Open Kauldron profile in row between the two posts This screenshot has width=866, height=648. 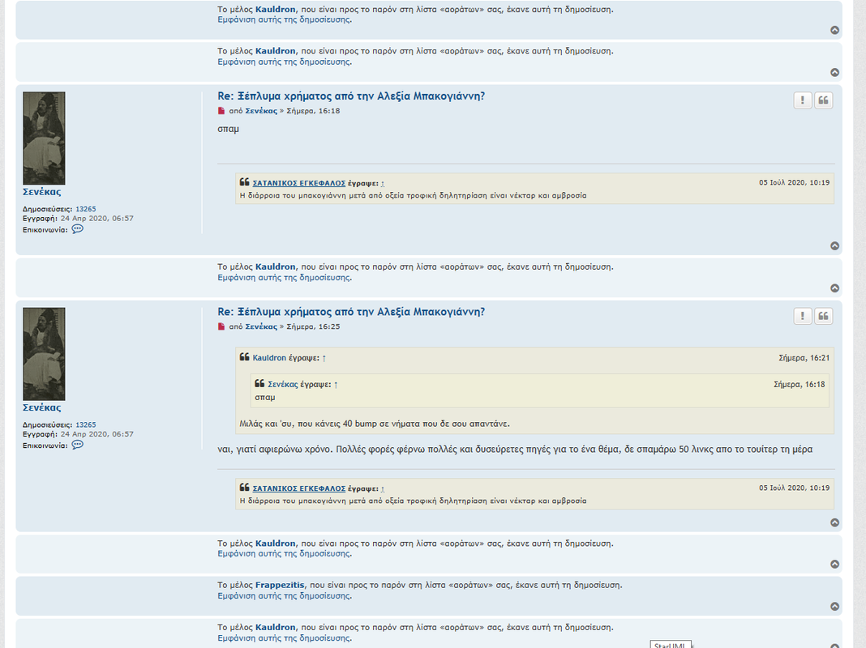coord(275,267)
